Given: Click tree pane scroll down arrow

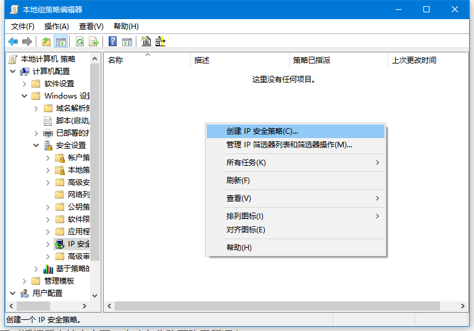Looking at the screenshot, I should (x=94, y=296).
